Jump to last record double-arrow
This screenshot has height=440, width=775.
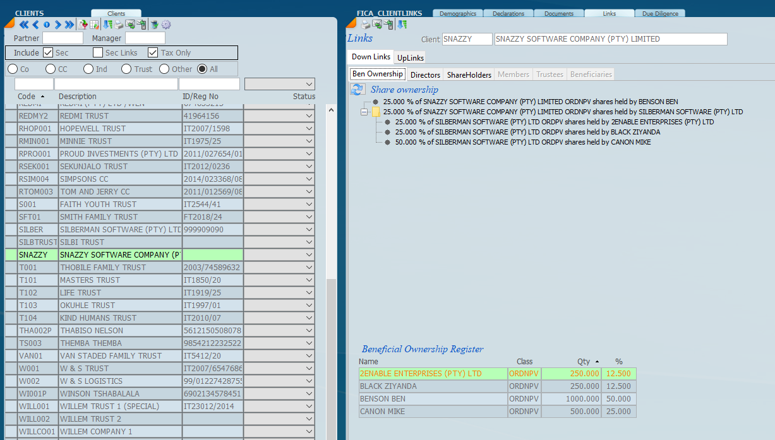tap(69, 25)
